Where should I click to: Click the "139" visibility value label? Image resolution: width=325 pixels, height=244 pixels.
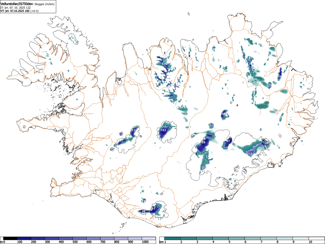(135, 130)
